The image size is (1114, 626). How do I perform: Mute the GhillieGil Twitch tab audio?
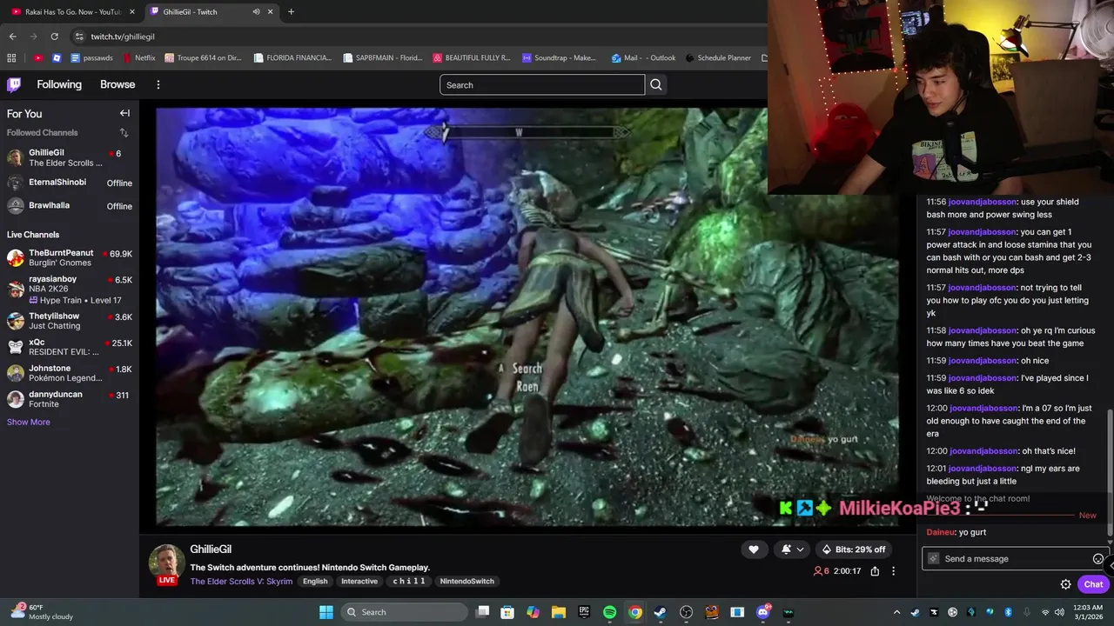256,11
